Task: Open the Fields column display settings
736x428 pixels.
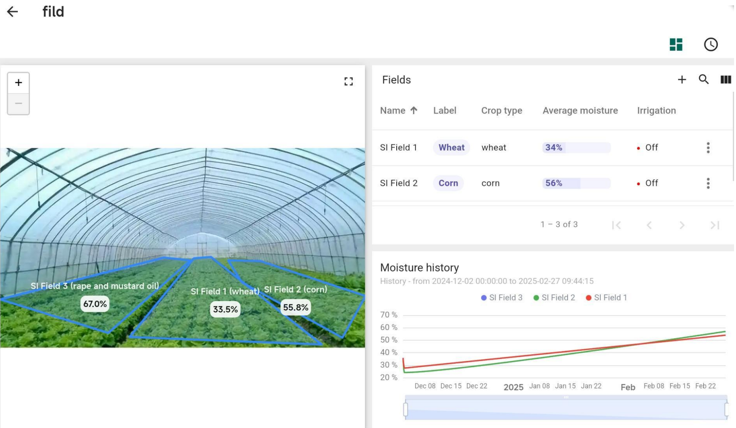Action: pyautogui.click(x=725, y=80)
